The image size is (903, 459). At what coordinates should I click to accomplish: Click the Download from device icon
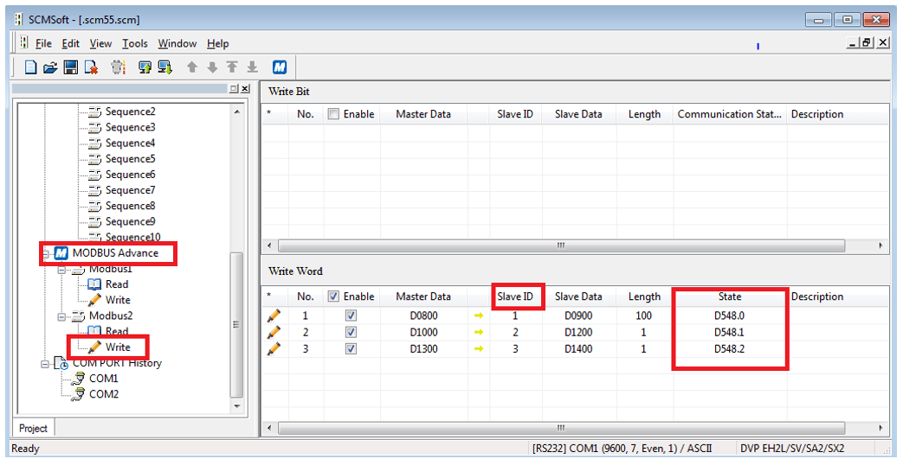click(164, 67)
